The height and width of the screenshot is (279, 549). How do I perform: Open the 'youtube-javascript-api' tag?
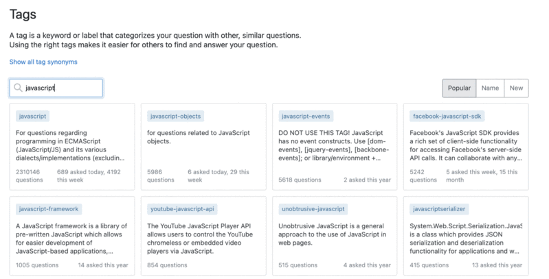[182, 209]
